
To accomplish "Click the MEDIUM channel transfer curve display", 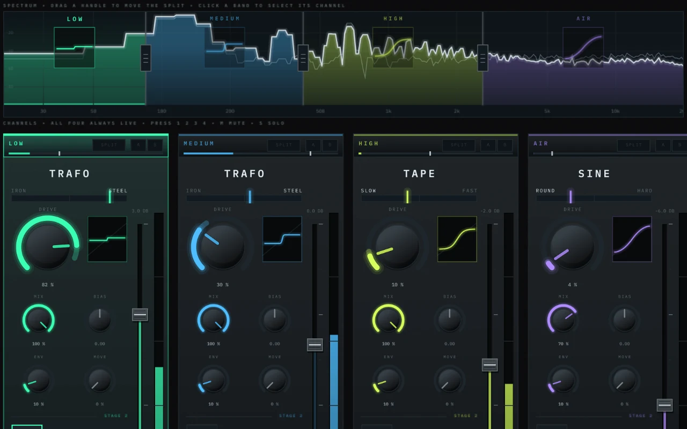I will (x=282, y=239).
